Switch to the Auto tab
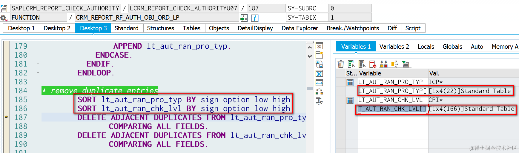 [x=477, y=47]
